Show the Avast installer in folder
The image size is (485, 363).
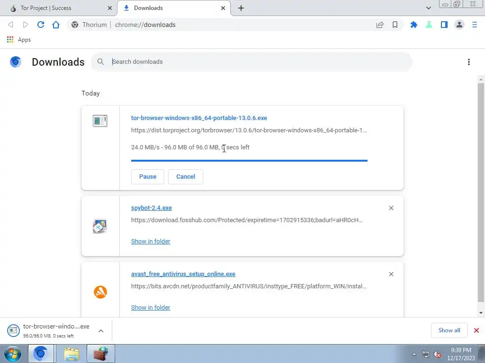click(151, 307)
